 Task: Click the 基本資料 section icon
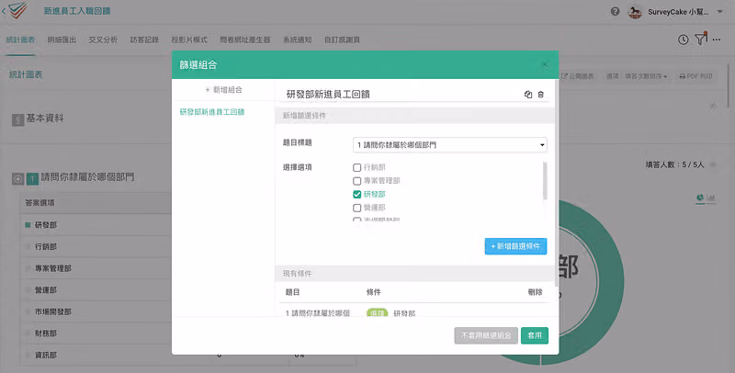pyautogui.click(x=17, y=120)
